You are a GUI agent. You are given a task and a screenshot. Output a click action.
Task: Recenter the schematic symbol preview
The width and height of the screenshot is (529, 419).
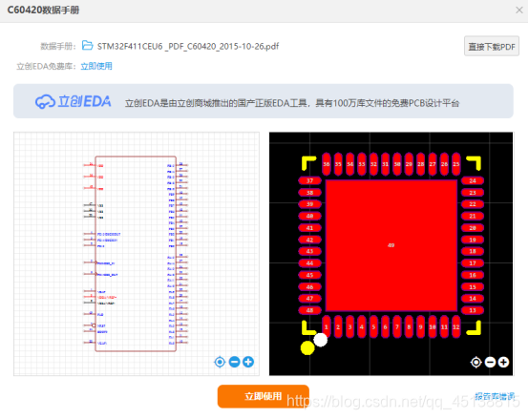click(220, 362)
